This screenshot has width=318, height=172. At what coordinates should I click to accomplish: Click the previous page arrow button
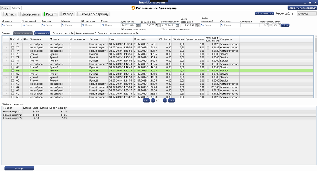coord(153,101)
